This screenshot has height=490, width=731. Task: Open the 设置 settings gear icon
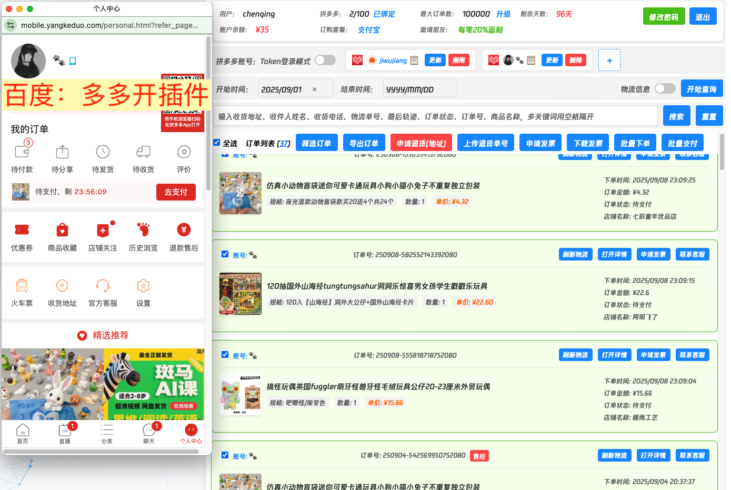[143, 287]
